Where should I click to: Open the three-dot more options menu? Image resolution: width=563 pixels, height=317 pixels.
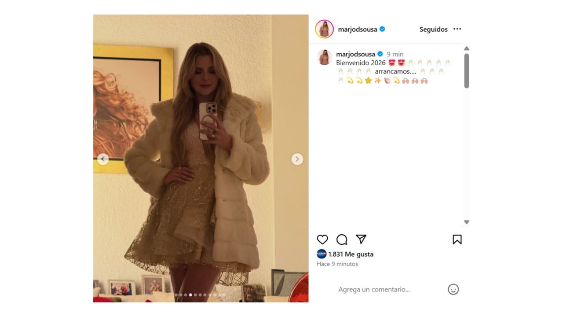click(457, 29)
